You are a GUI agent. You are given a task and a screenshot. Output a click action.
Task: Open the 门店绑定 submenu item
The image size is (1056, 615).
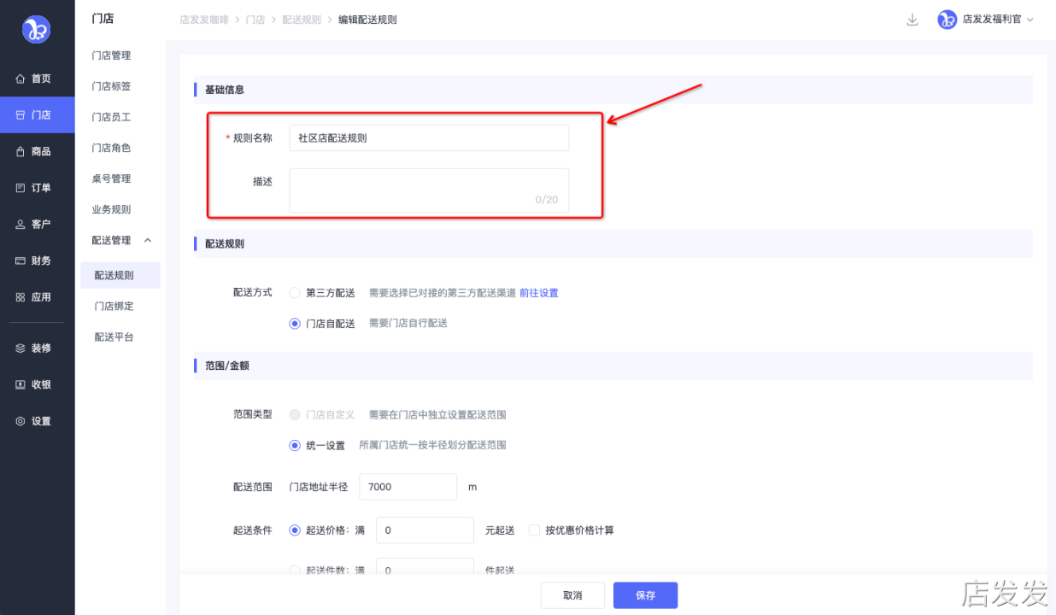point(114,306)
